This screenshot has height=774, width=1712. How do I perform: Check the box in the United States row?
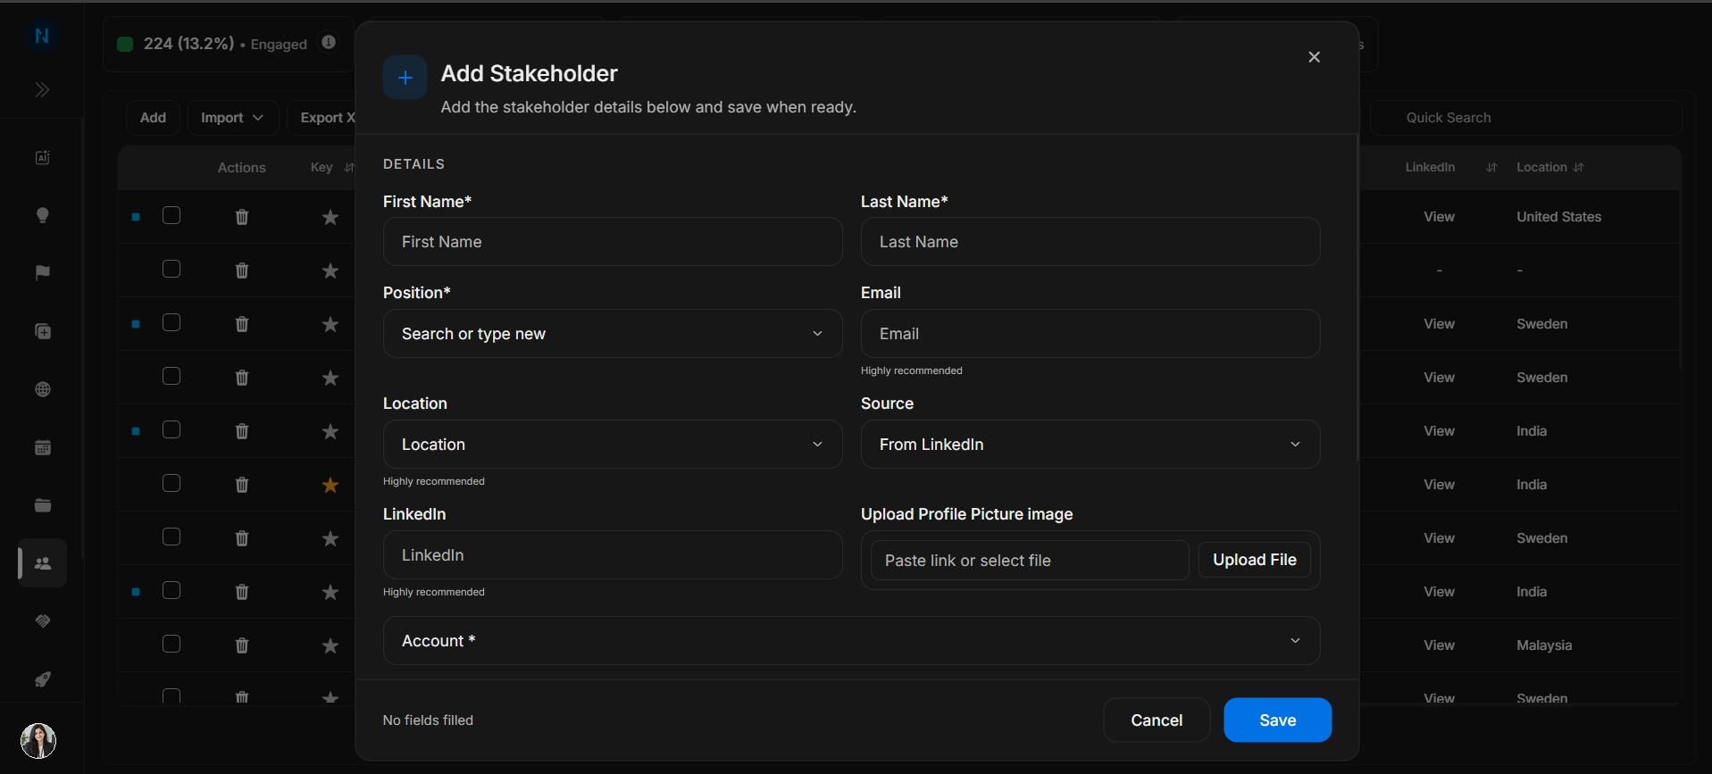coord(171,215)
